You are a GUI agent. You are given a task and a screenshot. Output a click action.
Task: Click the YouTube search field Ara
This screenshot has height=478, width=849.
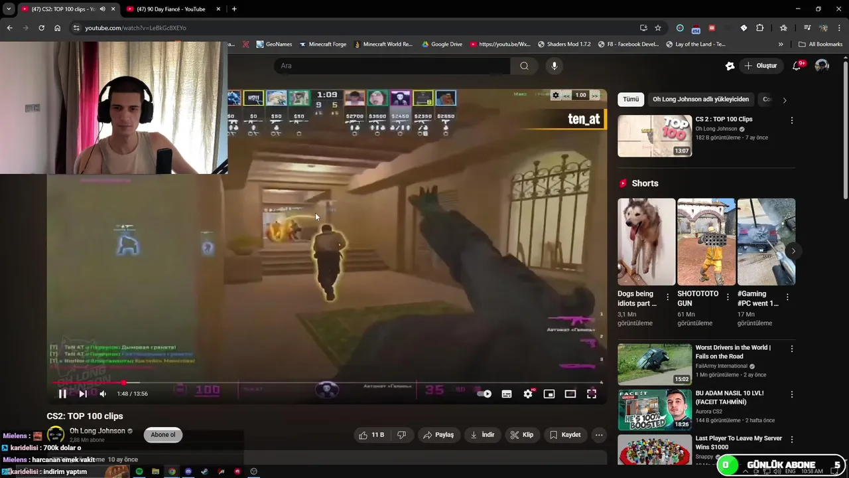coord(391,66)
